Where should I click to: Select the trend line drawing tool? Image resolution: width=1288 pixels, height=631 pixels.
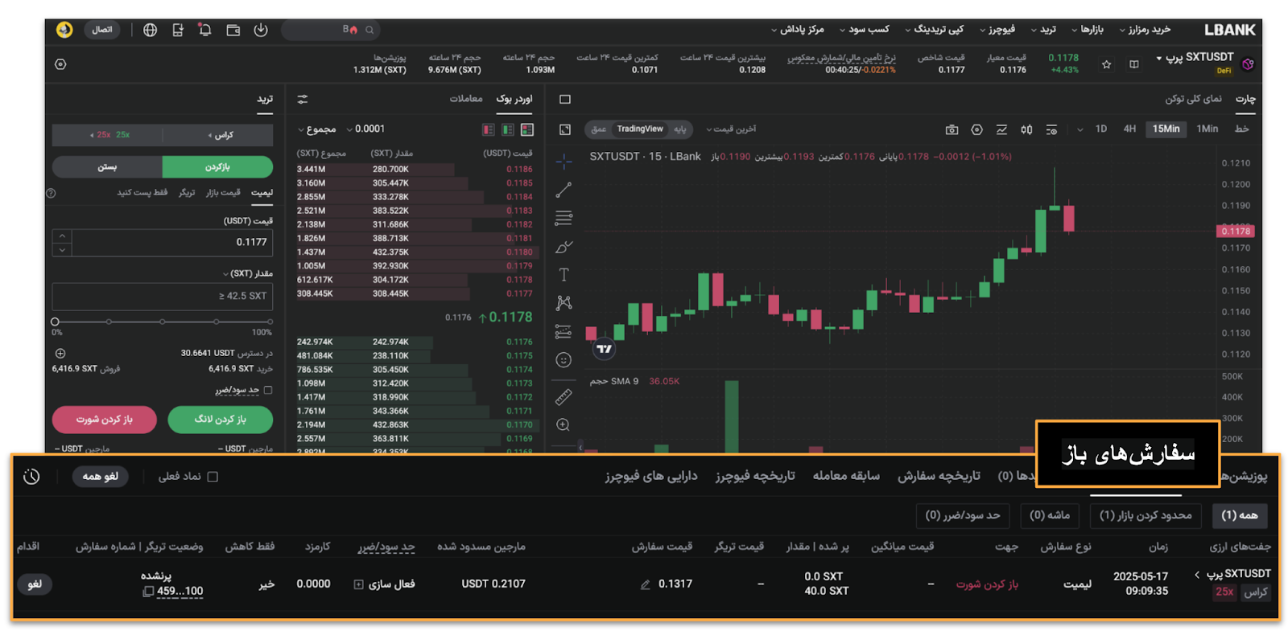pyautogui.click(x=563, y=191)
